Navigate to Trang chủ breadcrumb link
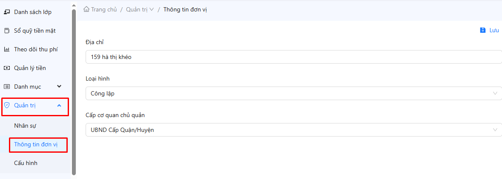This screenshot has width=502, height=179. [x=103, y=9]
